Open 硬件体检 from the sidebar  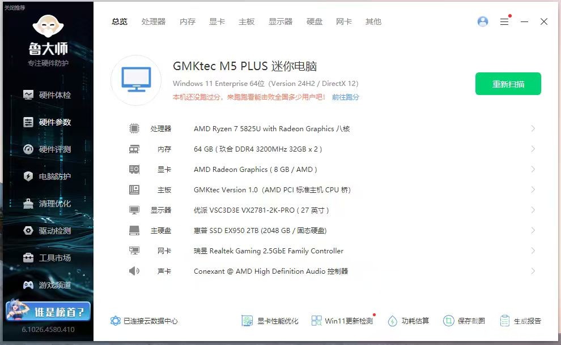47,95
